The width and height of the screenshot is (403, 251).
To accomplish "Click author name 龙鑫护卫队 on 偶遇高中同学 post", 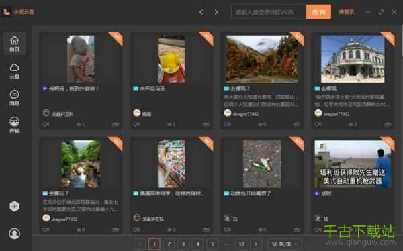I will click(x=153, y=219).
